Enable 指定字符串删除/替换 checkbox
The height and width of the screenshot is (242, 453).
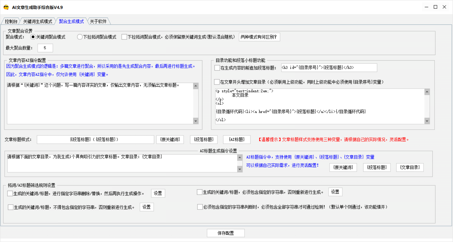[10, 194]
